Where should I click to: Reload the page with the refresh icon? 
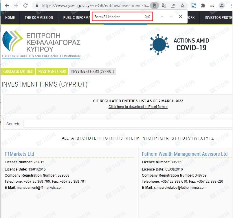tap(25, 6)
